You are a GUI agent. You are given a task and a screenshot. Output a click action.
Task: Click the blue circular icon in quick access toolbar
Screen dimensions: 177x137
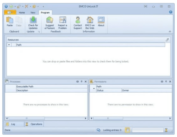(x=6, y=6)
